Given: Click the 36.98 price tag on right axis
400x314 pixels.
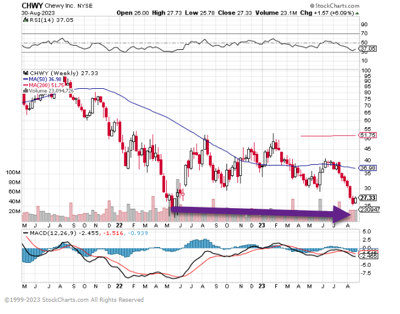Looking at the screenshot, I should 368,168.
